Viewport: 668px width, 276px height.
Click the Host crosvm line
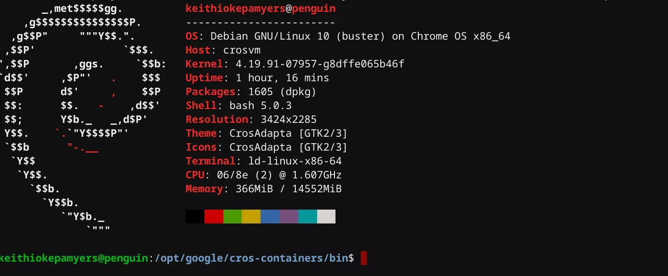tap(223, 50)
